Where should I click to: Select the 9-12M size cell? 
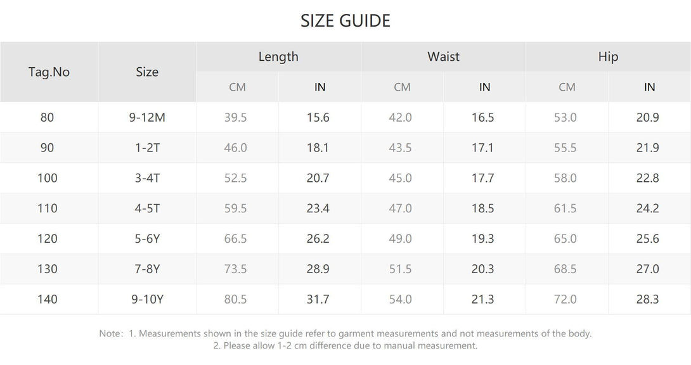[146, 117]
